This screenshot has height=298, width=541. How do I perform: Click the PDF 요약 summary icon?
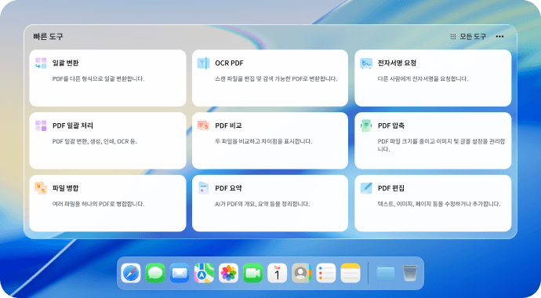click(x=203, y=188)
